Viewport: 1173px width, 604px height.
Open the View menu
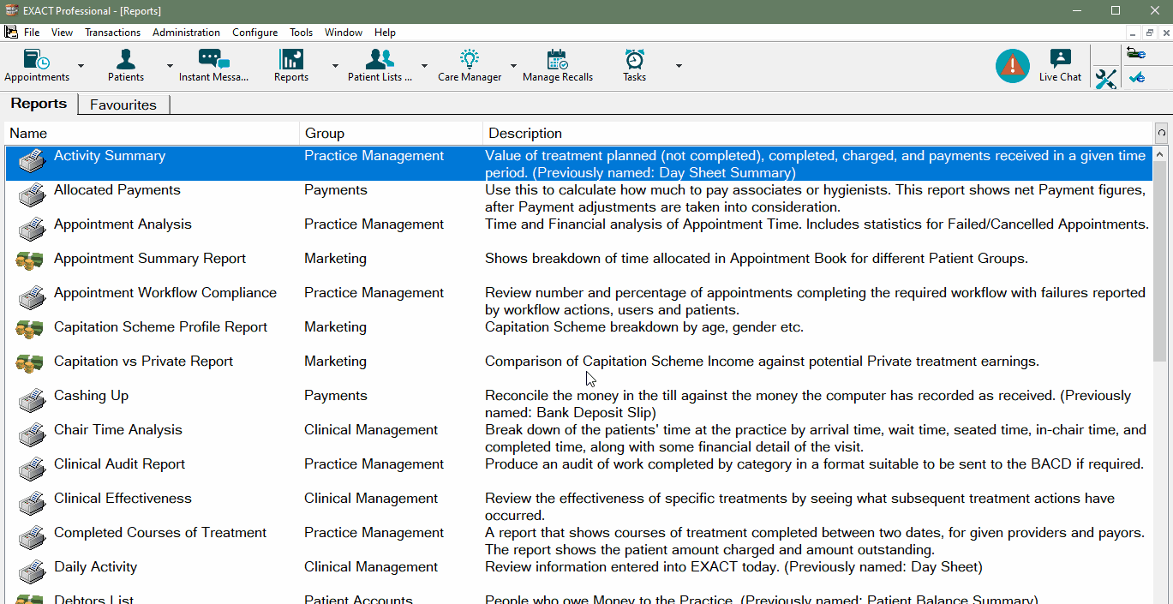pyautogui.click(x=62, y=33)
